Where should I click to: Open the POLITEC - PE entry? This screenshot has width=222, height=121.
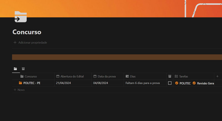tap(32, 83)
